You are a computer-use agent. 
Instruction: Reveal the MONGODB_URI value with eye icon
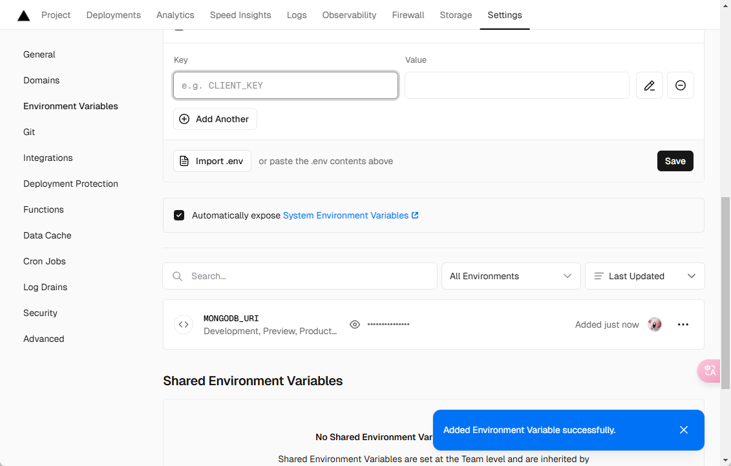click(x=355, y=324)
